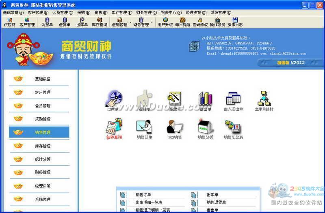325x213 pixels.
Task: Open the red-labeled 结转查询 icon
Action: [x=114, y=129]
